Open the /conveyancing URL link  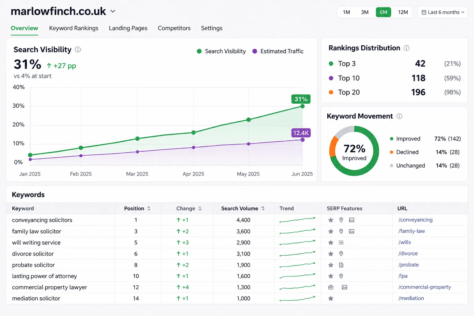tap(415, 220)
